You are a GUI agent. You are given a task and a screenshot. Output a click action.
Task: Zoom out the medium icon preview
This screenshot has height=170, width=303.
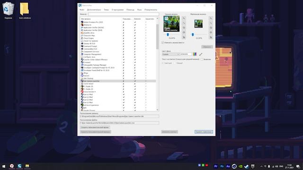click(184, 23)
